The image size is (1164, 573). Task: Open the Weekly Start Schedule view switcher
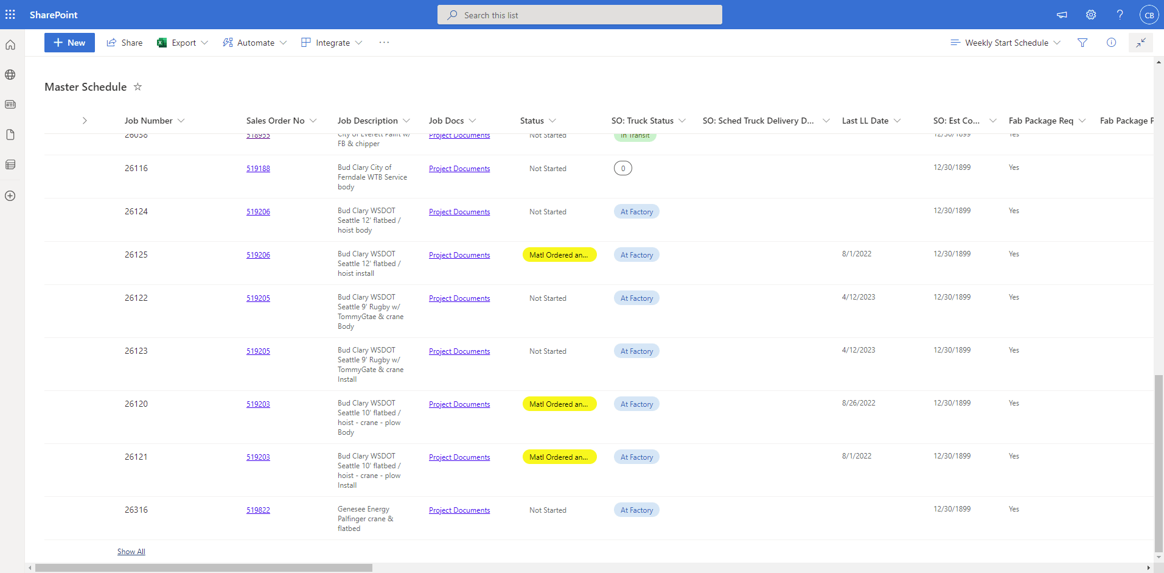click(1005, 43)
